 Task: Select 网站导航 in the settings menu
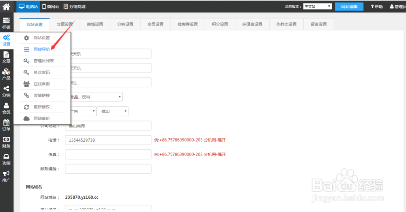[x=42, y=49]
